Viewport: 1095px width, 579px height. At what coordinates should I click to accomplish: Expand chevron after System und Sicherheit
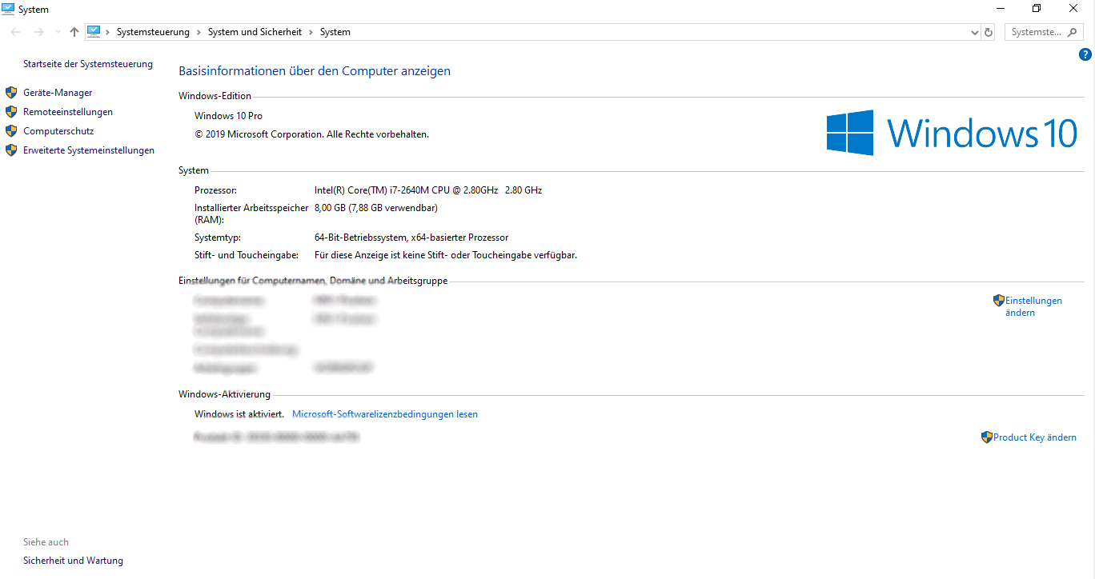coord(311,32)
